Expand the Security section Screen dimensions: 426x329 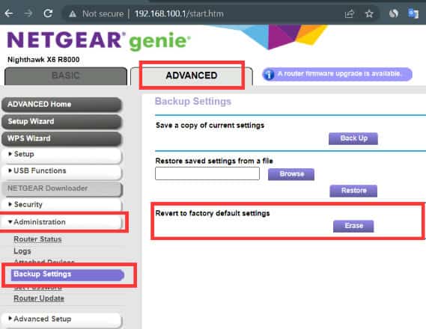tap(61, 205)
